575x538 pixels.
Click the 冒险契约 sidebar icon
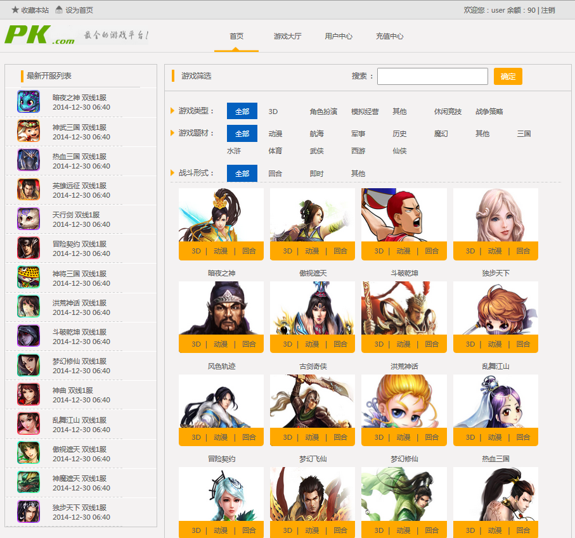pos(29,248)
